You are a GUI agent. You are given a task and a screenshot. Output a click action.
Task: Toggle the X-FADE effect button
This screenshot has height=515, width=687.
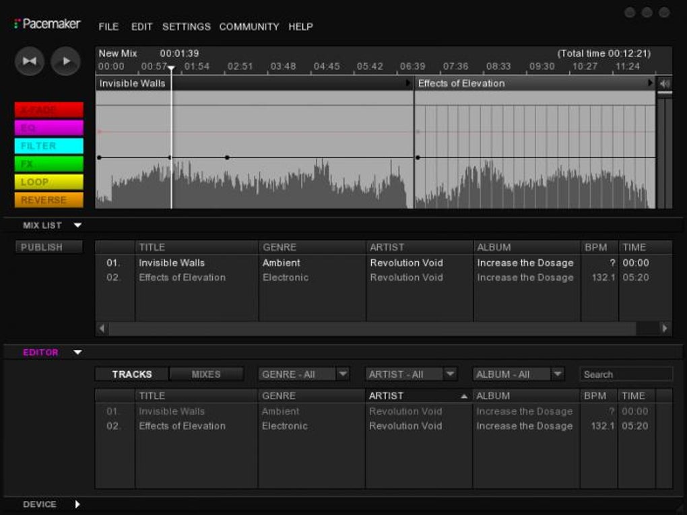click(x=48, y=110)
